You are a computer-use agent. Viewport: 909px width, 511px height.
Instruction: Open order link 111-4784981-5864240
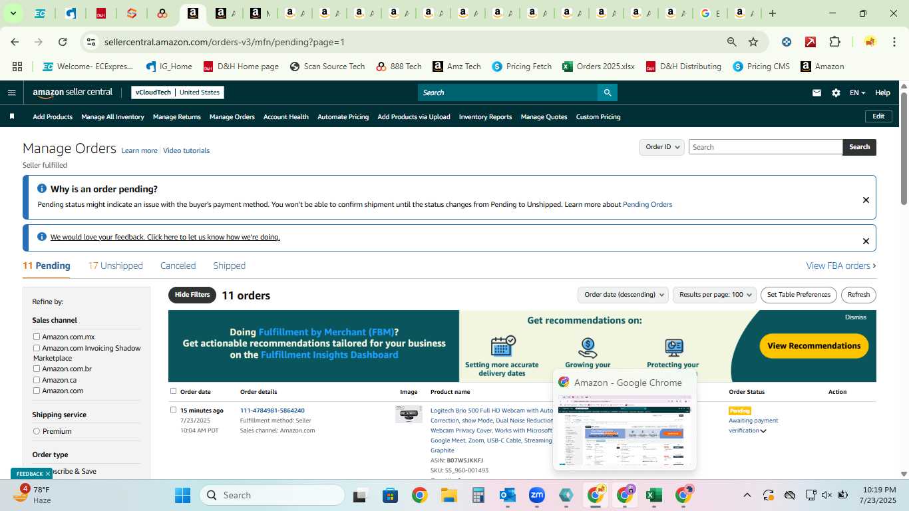point(272,411)
